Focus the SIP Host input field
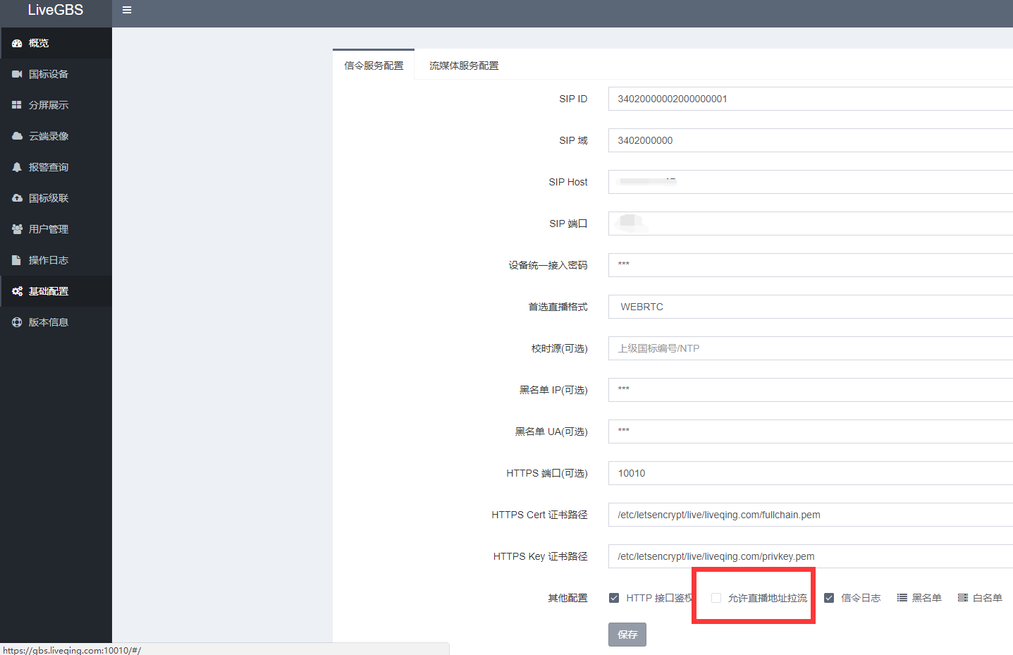Image resolution: width=1013 pixels, height=655 pixels. [x=811, y=182]
